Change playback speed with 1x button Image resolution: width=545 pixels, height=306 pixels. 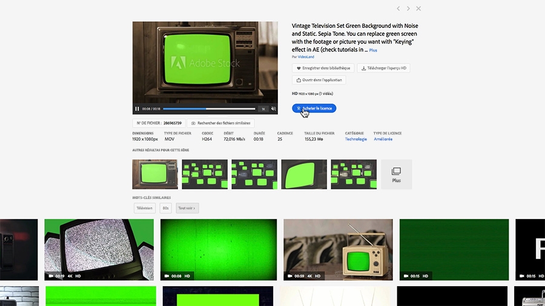point(263,109)
